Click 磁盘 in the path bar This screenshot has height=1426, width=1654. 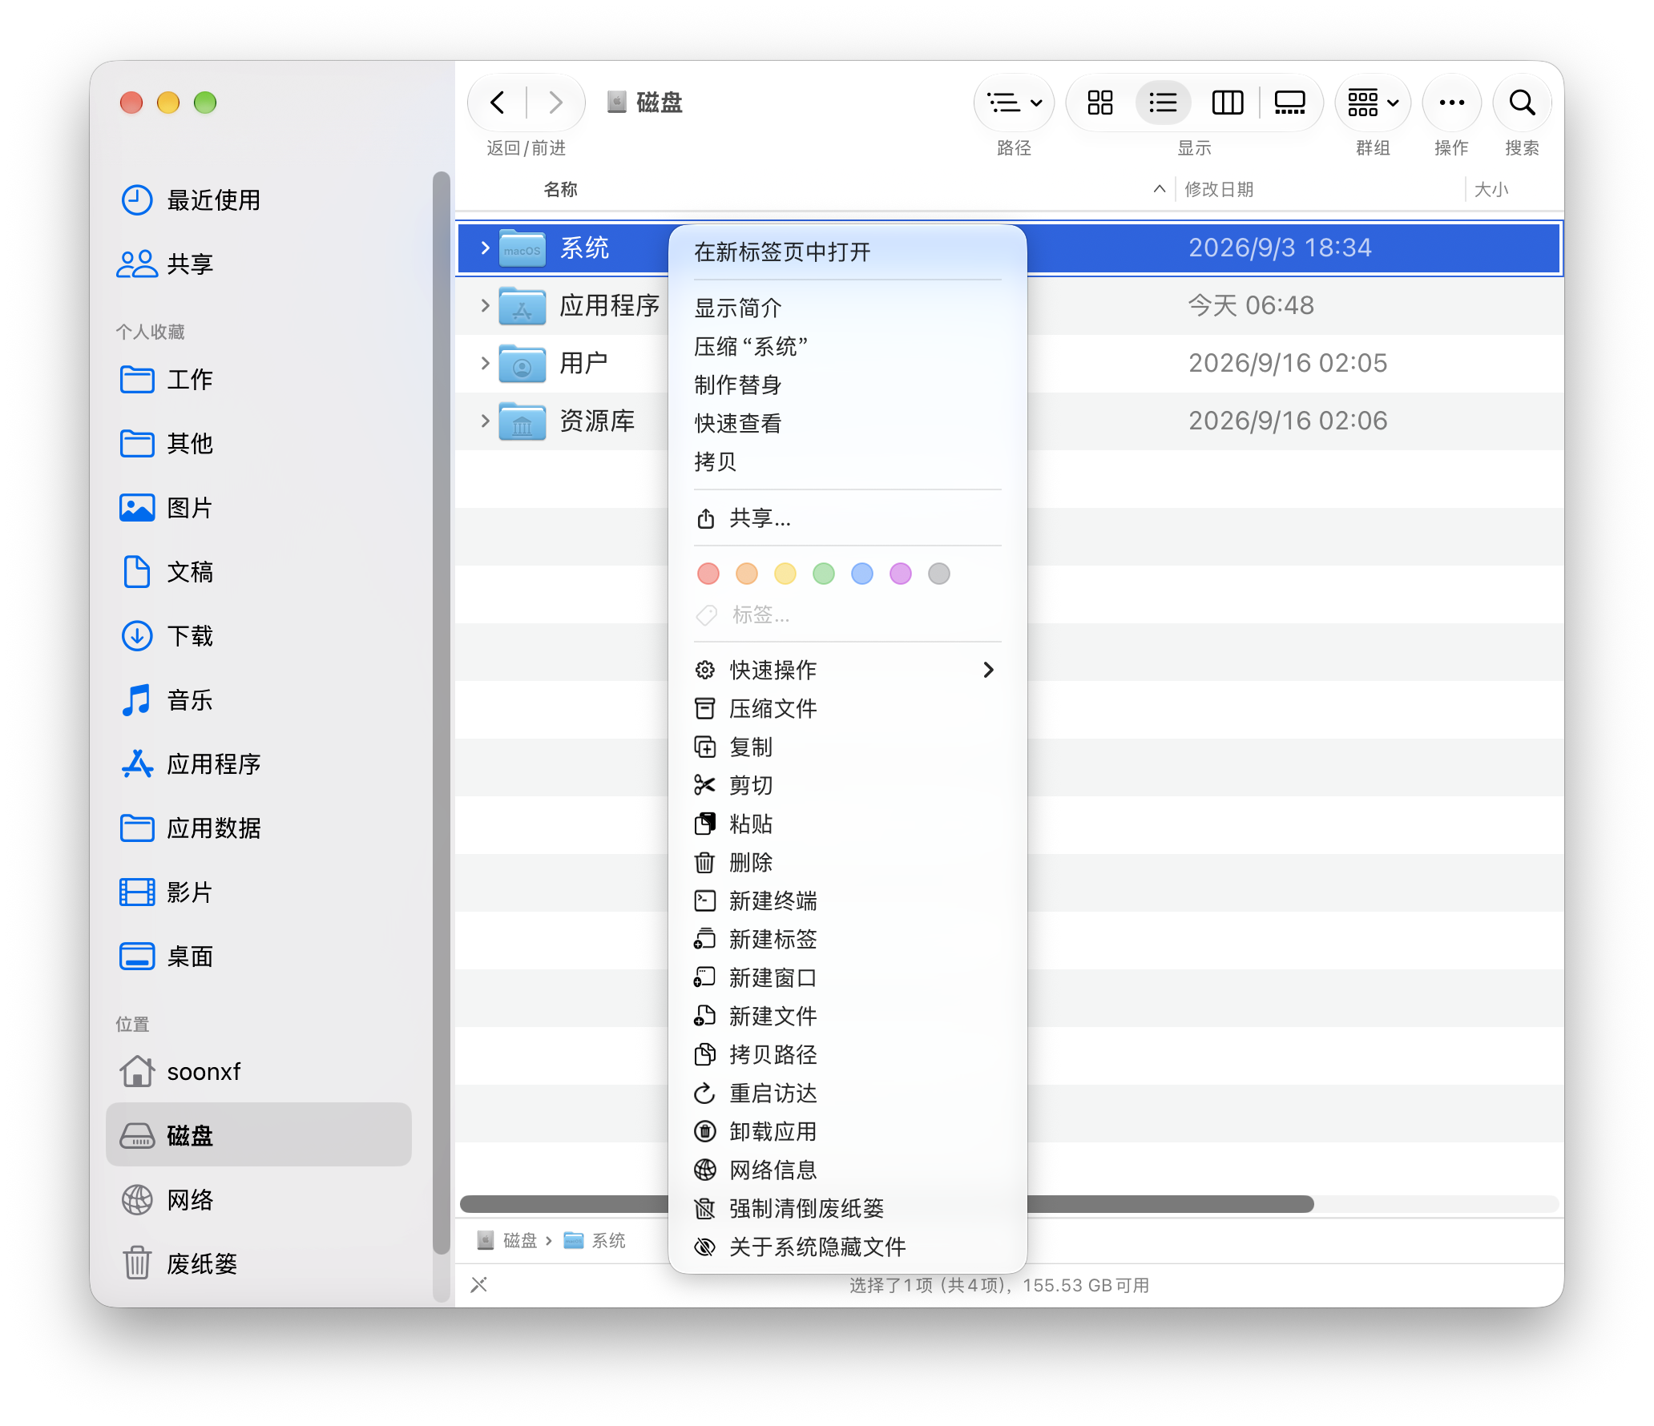507,1241
